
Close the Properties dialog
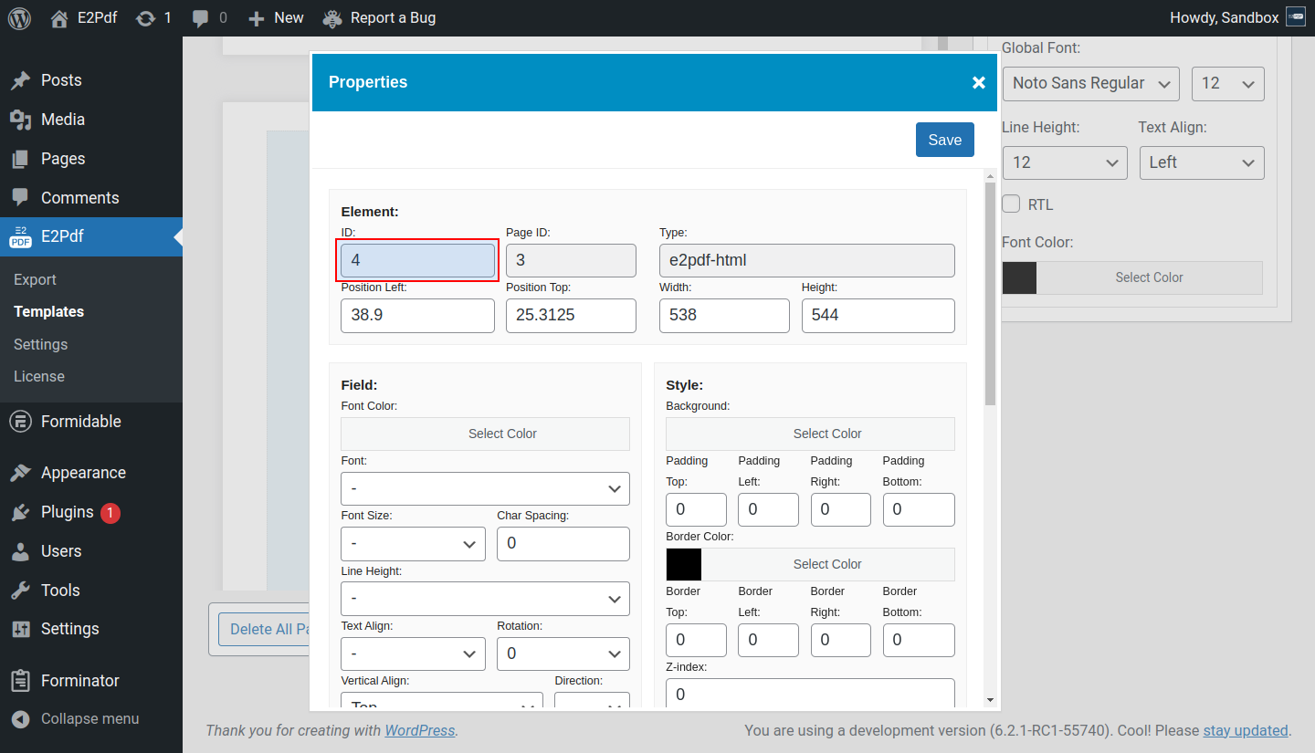click(x=978, y=83)
